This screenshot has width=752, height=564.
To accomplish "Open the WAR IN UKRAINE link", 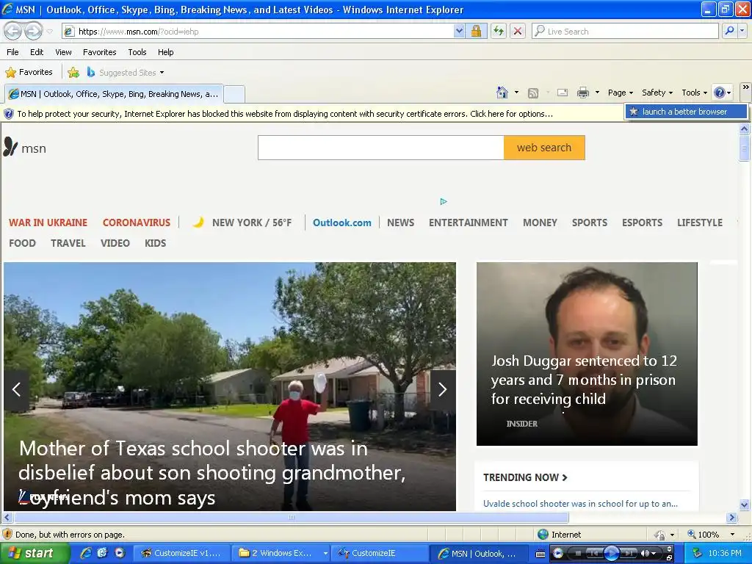I will tap(48, 223).
